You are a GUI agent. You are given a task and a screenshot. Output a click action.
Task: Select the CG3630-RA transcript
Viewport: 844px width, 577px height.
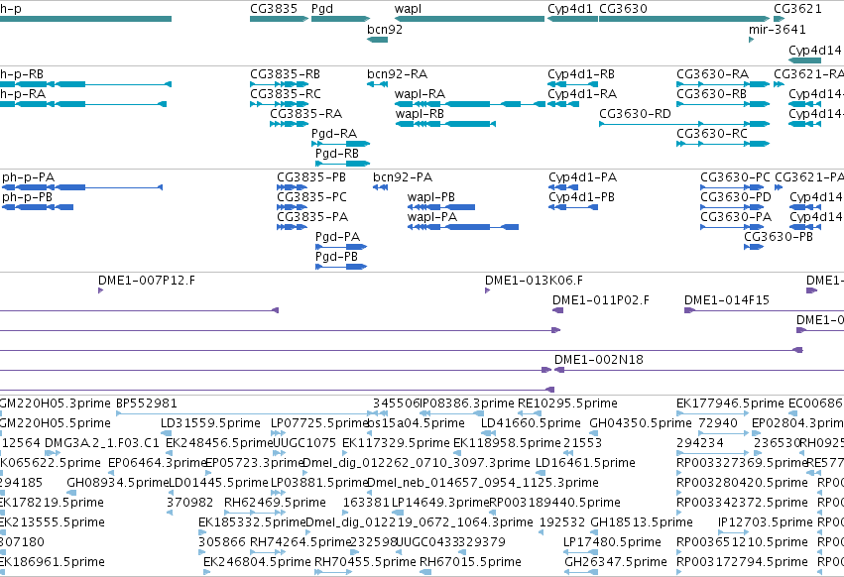[723, 84]
